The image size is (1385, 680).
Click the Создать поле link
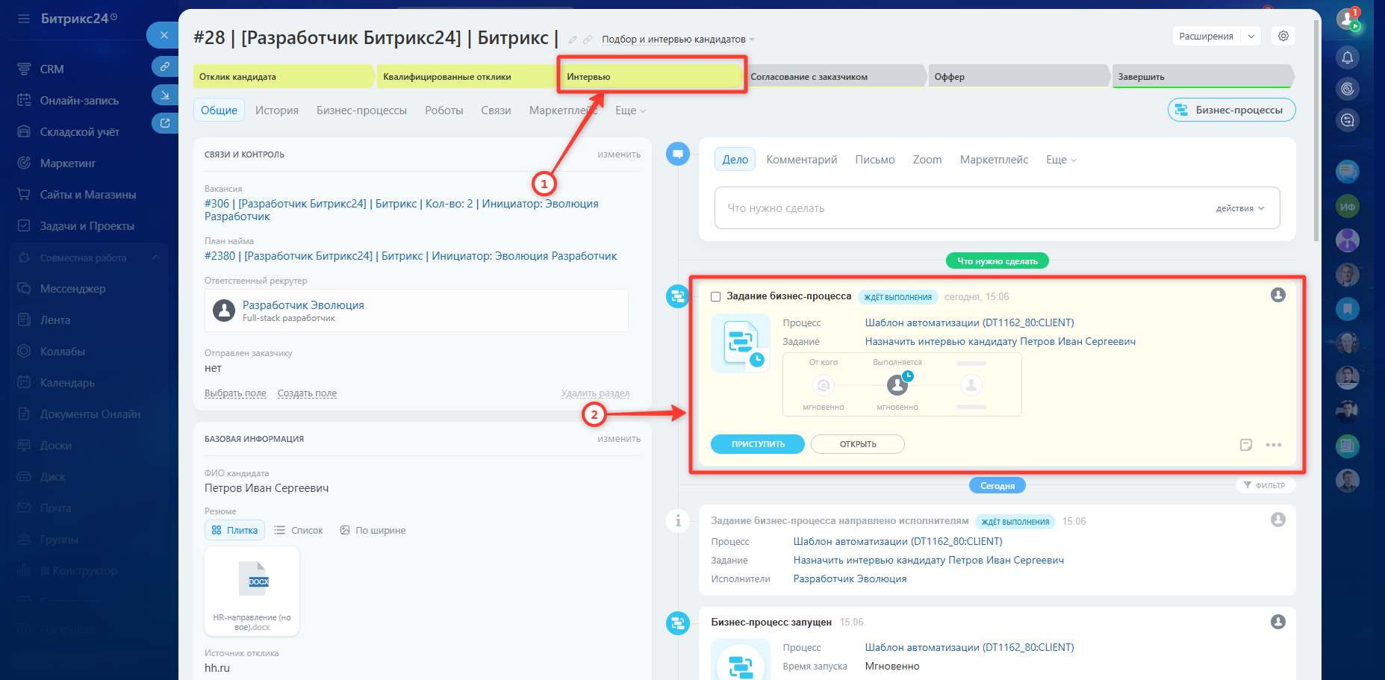coord(307,393)
